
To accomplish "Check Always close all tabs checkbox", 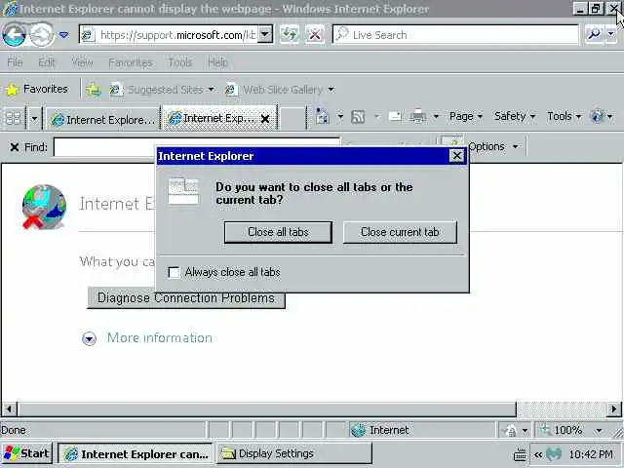I will pos(174,272).
